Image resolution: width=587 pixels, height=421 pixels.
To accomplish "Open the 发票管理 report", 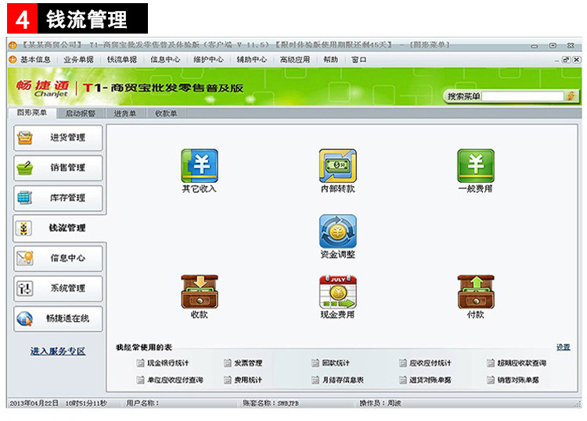I will 243,362.
